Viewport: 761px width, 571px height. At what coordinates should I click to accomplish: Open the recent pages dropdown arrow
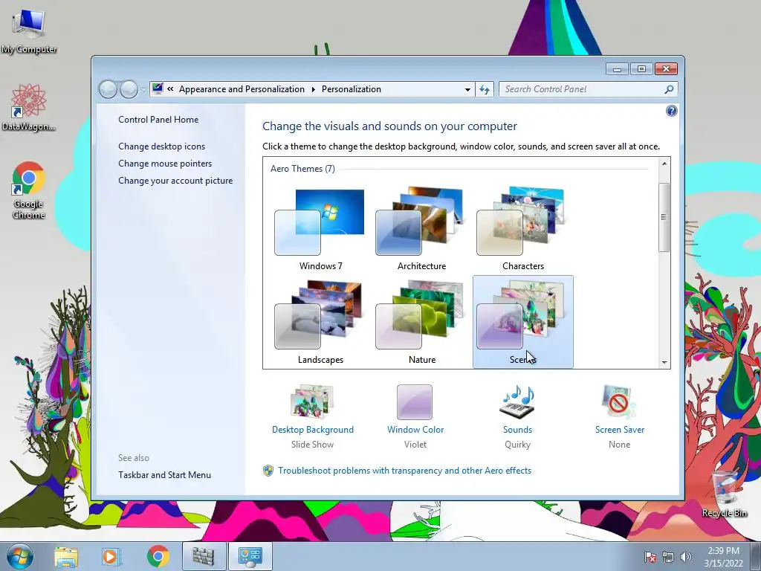click(x=143, y=90)
